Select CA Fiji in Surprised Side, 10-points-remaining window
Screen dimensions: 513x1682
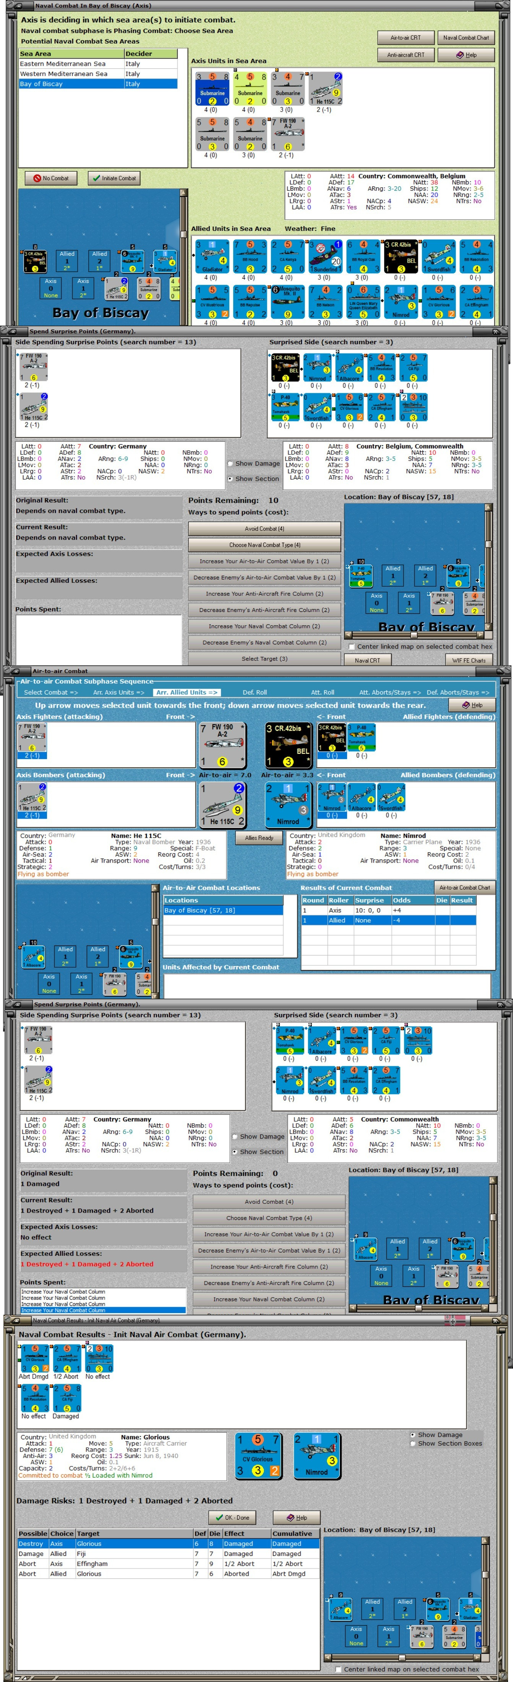click(413, 368)
